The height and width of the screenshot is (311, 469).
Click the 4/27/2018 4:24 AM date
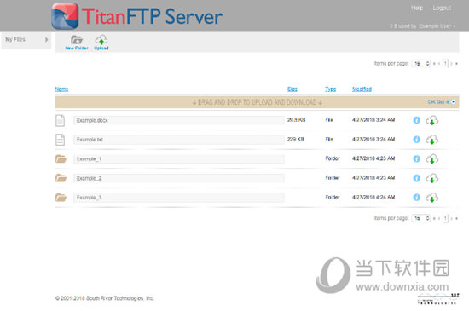tap(373, 197)
